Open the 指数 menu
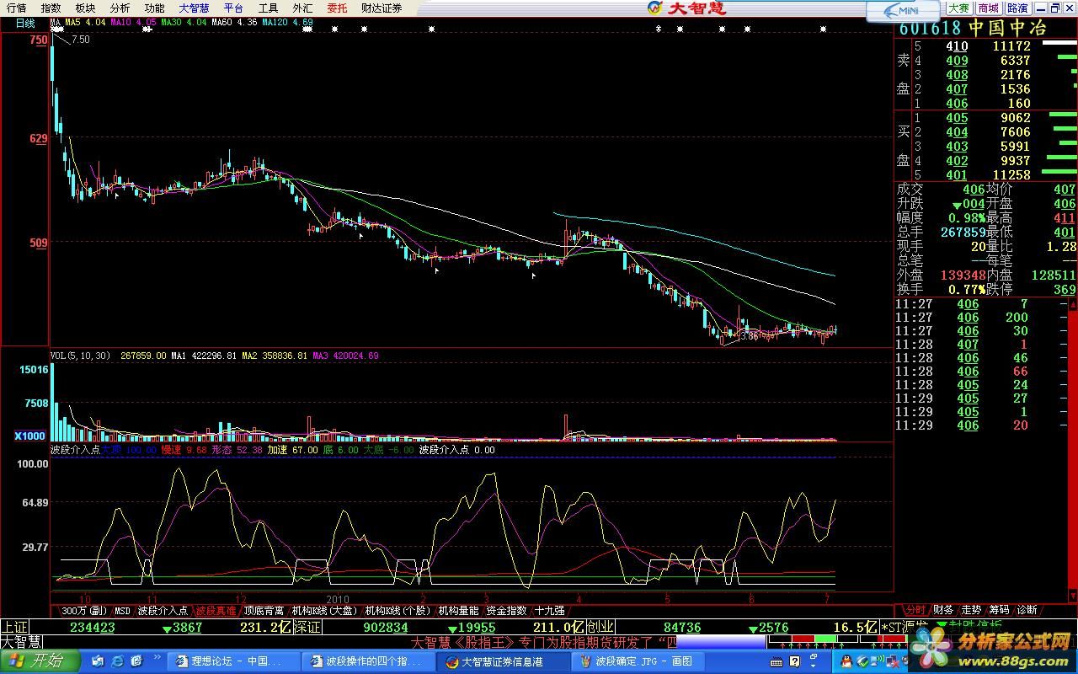Viewport: 1078px width, 674px height. click(x=51, y=8)
